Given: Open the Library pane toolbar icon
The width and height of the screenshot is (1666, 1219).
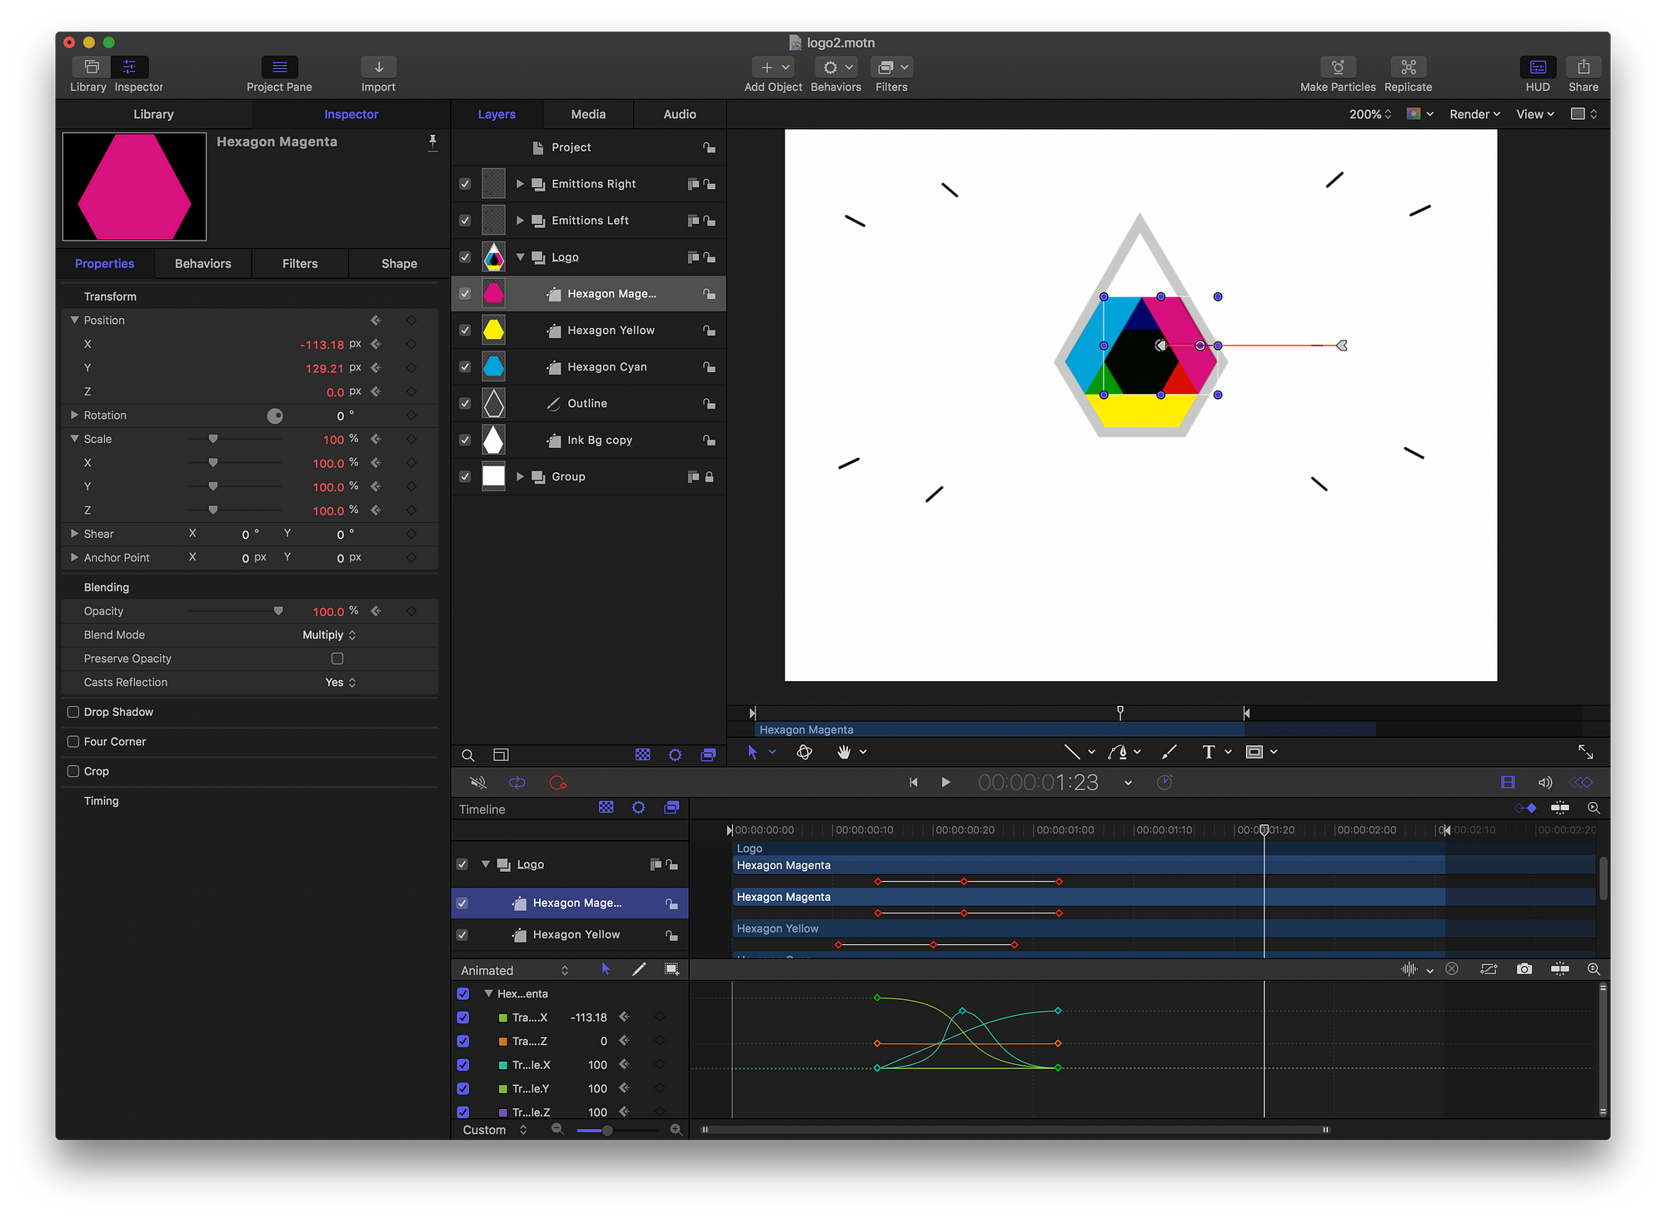Looking at the screenshot, I should pyautogui.click(x=92, y=67).
